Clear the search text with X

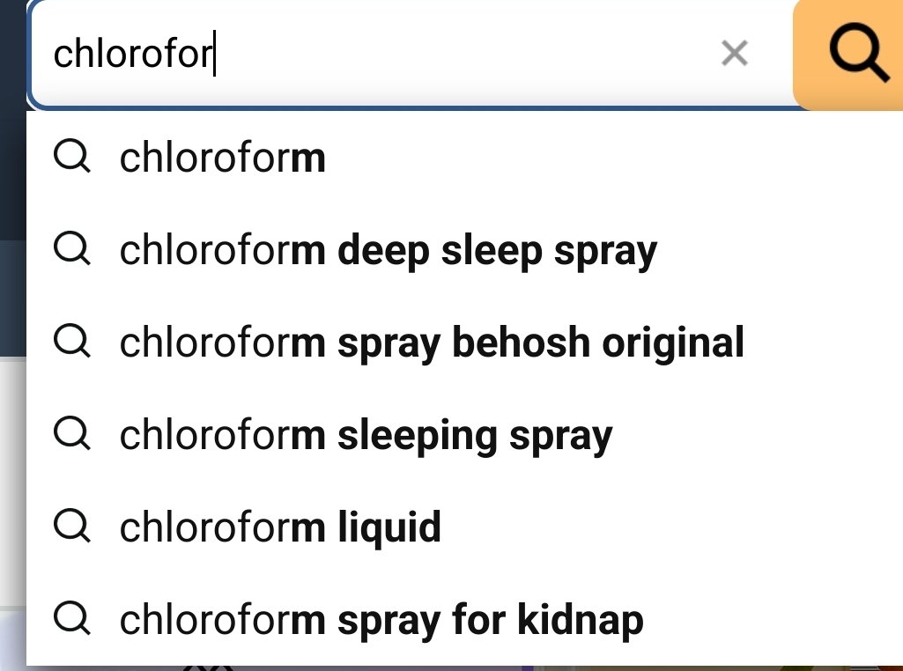(734, 55)
